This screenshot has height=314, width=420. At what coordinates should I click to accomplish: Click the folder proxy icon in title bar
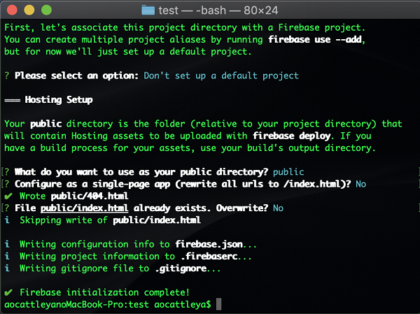pos(148,10)
